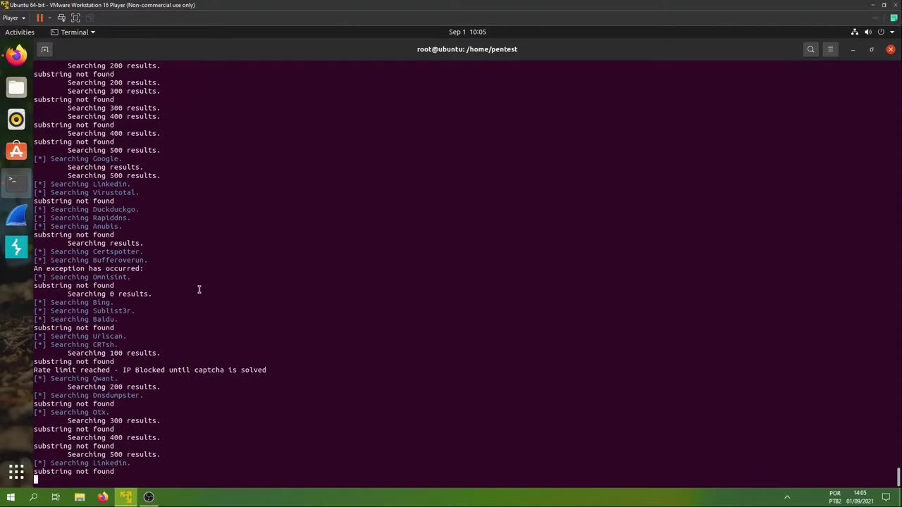Viewport: 902px width, 507px height.
Task: Switch to OBS Studio in the Windows taskbar
Action: [149, 497]
